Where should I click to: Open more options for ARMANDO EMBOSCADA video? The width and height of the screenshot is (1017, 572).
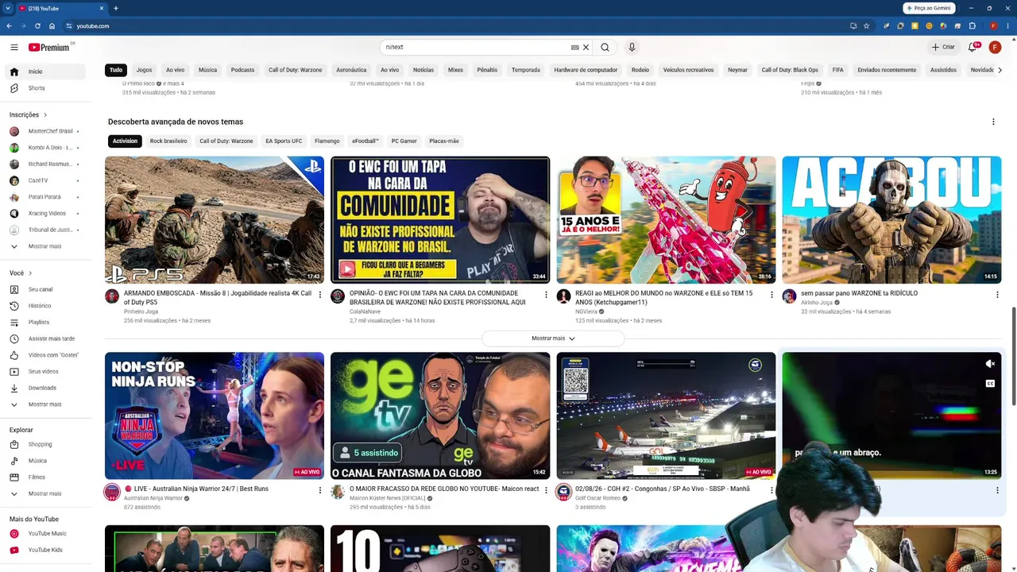(x=320, y=295)
